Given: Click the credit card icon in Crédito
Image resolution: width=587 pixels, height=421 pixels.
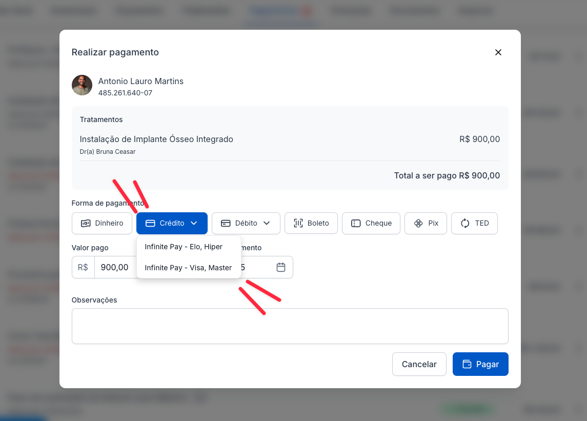Looking at the screenshot, I should [x=150, y=223].
